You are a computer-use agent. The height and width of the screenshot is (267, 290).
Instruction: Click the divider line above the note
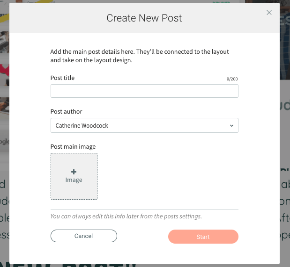point(144,209)
